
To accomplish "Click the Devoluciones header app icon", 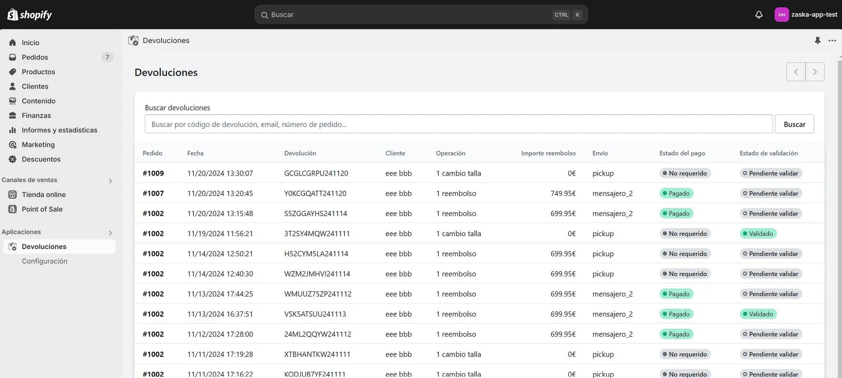I will pos(133,41).
